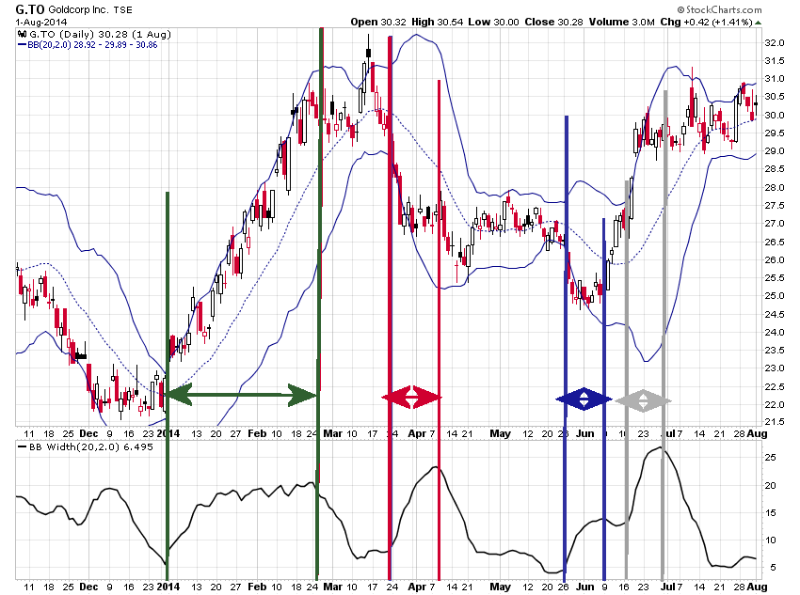The width and height of the screenshot is (800, 595).
Task: Click the 24.0 price axis label
Action: 775,332
